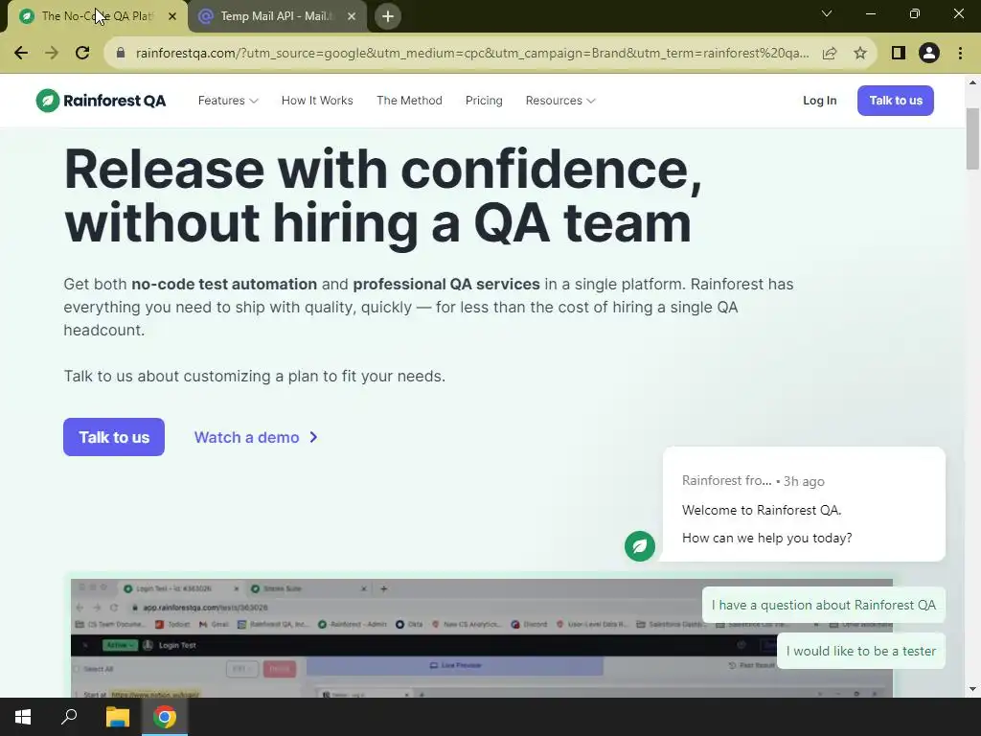Click the 'Release with confidence' headline
The height and width of the screenshot is (736, 981).
[382, 195]
